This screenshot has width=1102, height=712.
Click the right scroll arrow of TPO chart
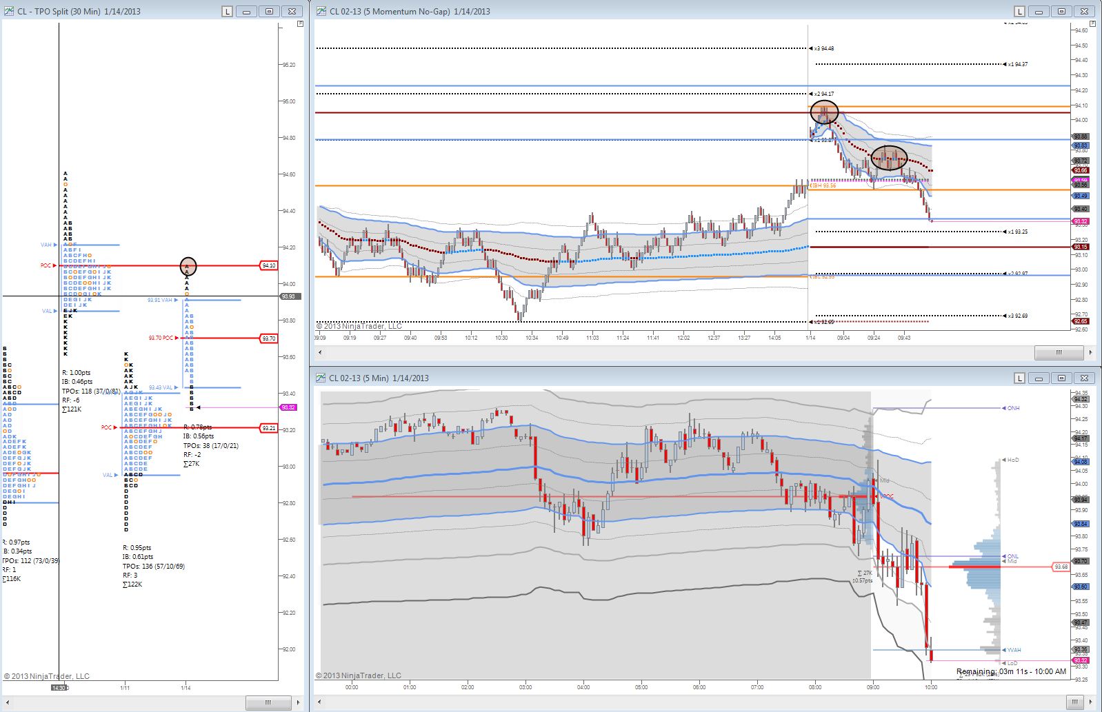click(x=298, y=702)
